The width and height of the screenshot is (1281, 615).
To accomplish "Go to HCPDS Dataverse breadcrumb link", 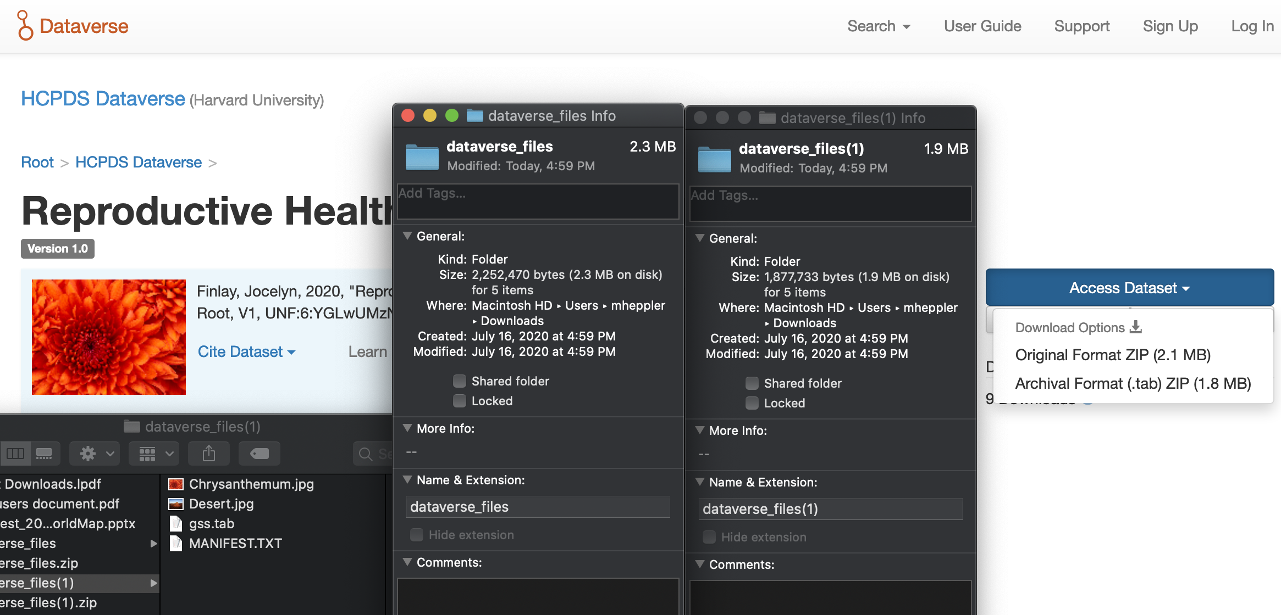I will pos(139,163).
